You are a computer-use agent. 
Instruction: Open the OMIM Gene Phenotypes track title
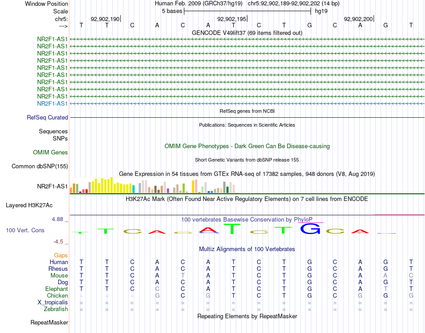(247, 146)
